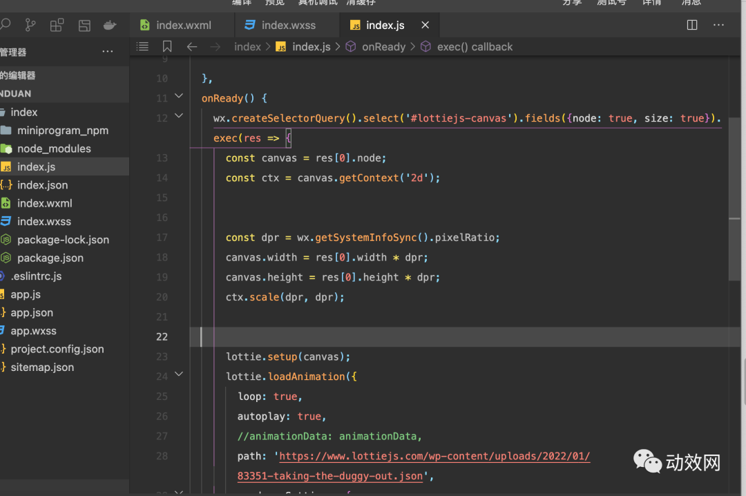Open the Docker whale icon

tap(110, 26)
